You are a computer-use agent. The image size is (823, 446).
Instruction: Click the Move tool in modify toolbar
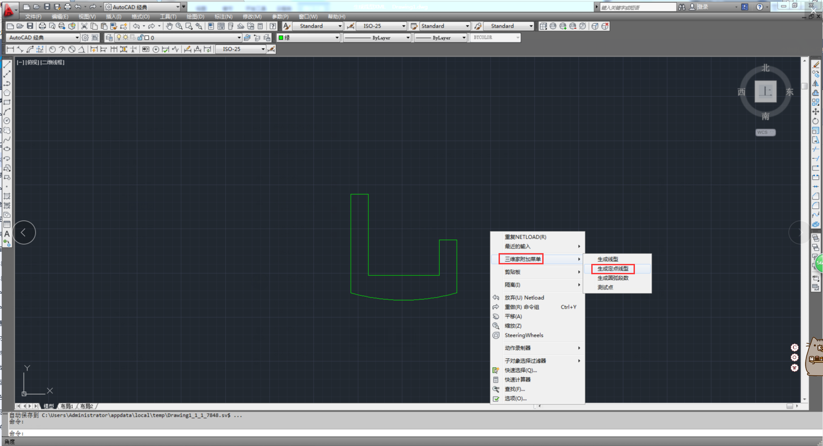click(x=816, y=111)
